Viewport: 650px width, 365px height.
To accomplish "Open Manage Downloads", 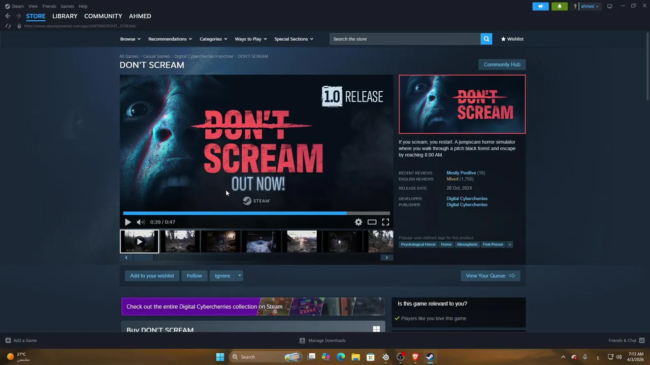I will pos(322,341).
